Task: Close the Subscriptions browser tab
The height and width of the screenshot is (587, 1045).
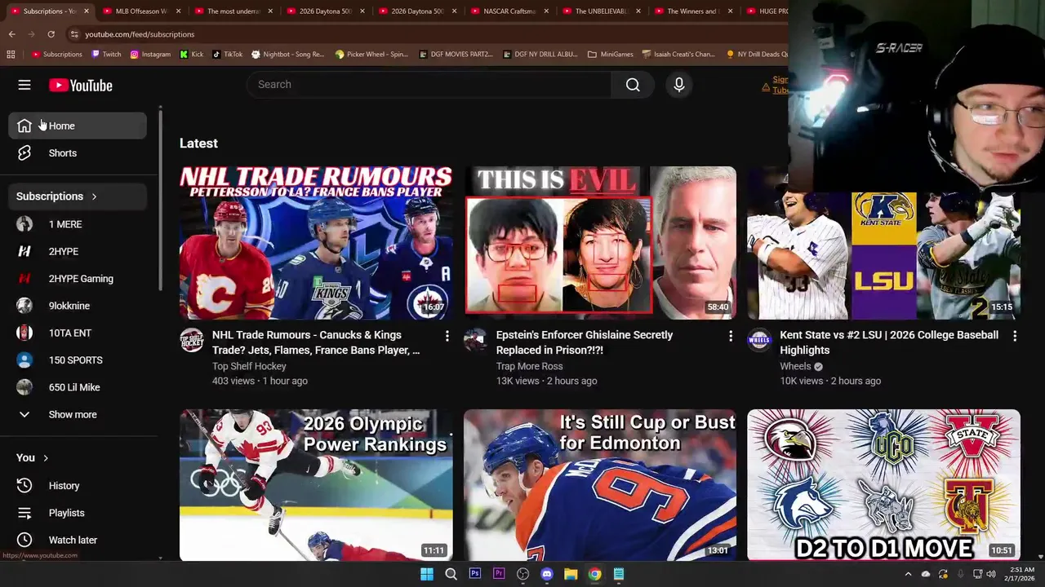Action: click(86, 11)
